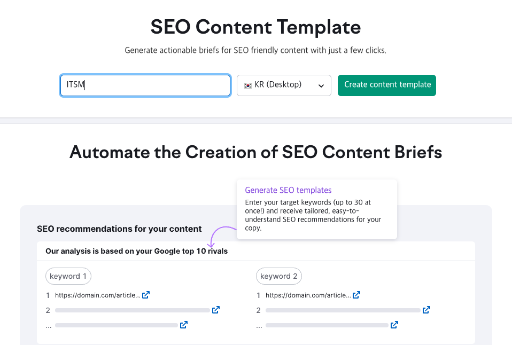Click the Generate SEO templates tooltip card
Viewport: 512px width, 345px height.
316,209
